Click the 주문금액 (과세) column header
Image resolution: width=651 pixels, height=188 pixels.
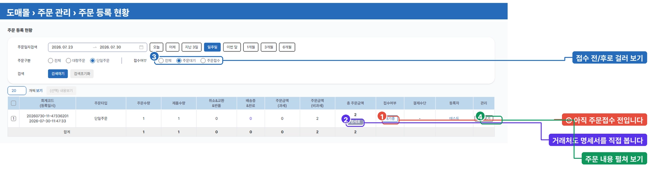pos(282,103)
